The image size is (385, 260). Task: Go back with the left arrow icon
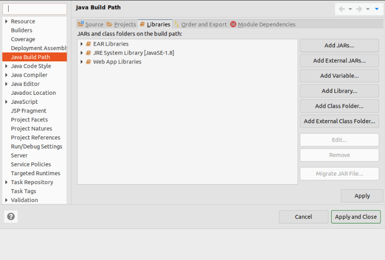(342, 9)
